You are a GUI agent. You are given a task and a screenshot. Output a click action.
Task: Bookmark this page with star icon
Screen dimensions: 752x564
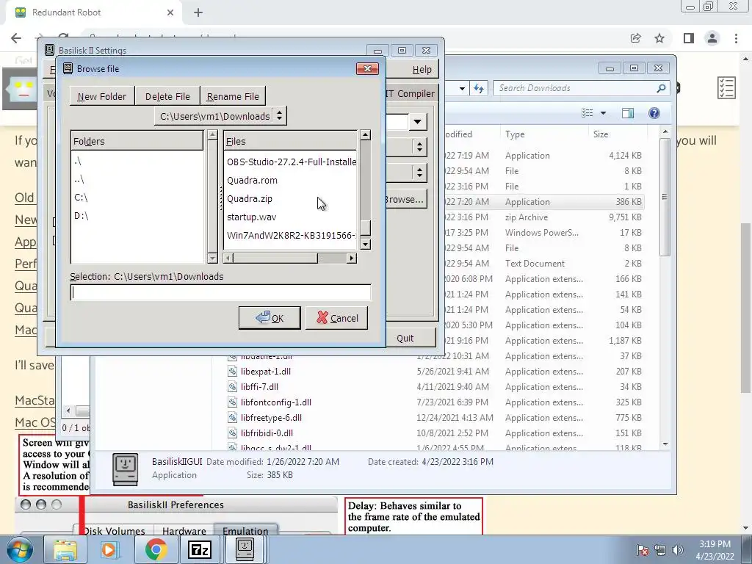[x=659, y=38]
